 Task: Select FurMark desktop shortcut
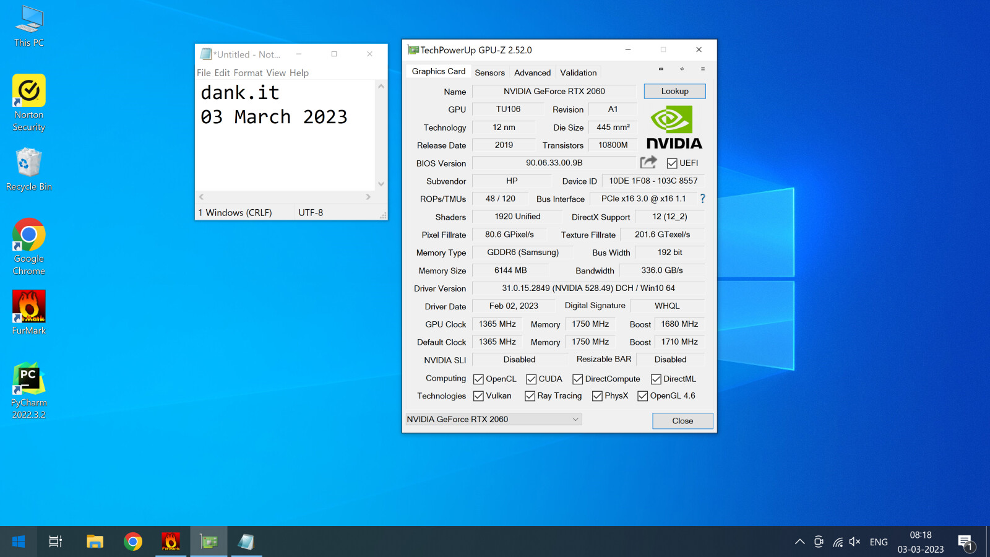point(29,313)
